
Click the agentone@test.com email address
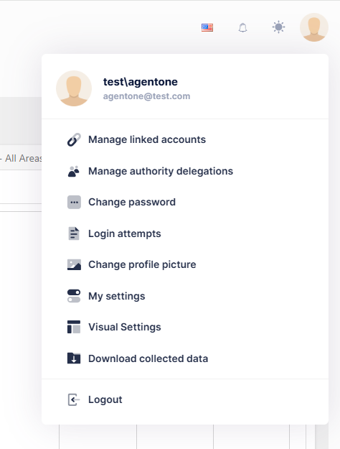(147, 96)
